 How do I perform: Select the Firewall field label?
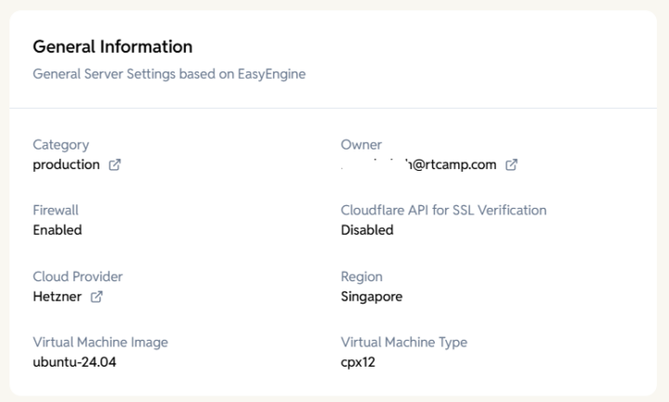click(x=56, y=210)
